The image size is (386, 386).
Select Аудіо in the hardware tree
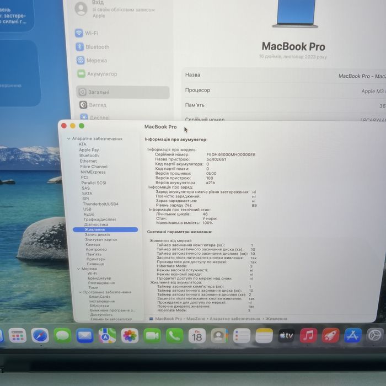point(89,215)
